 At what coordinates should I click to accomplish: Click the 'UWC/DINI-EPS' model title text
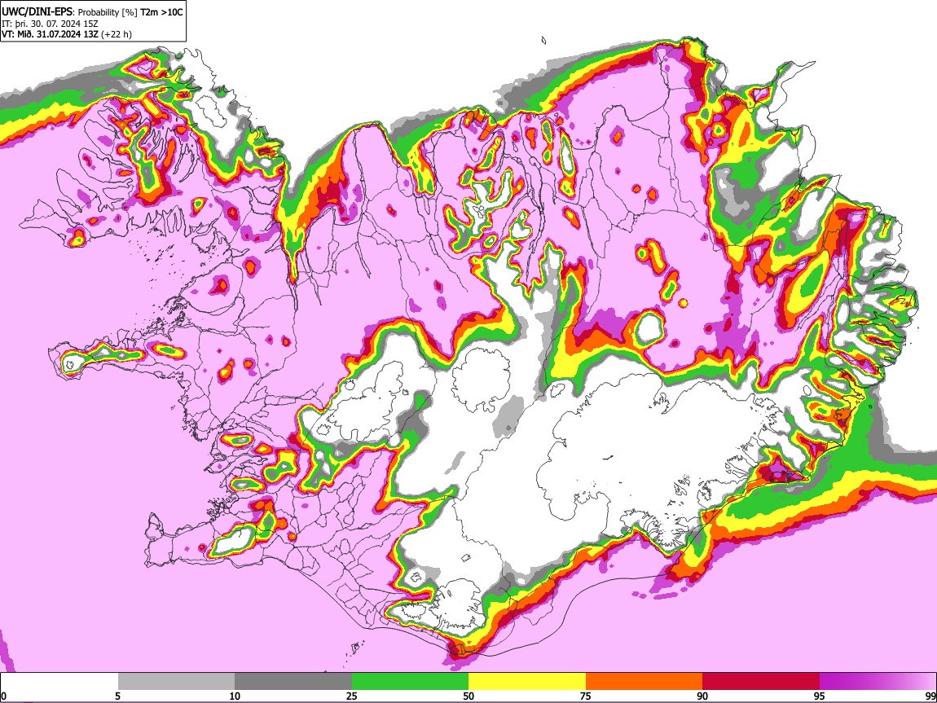[x=38, y=12]
